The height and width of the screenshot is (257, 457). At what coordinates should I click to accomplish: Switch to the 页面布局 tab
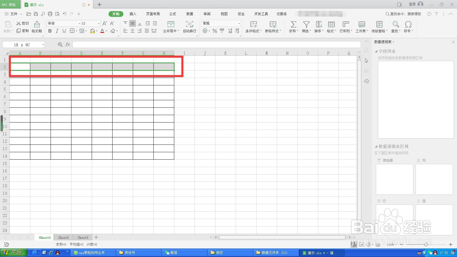[153, 14]
